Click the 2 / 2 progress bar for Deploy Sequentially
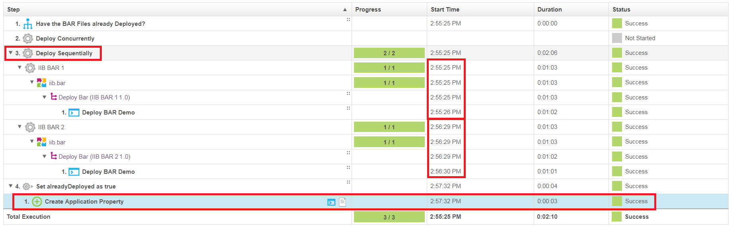The height and width of the screenshot is (239, 735). (389, 53)
